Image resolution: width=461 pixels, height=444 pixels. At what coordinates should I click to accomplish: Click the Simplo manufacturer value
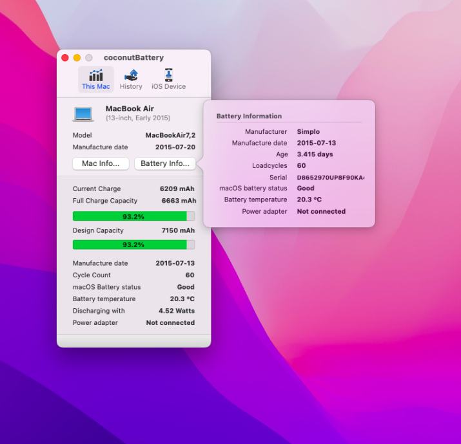tap(308, 132)
